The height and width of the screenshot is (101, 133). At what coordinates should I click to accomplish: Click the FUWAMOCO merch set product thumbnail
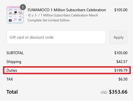[x=15, y=15]
